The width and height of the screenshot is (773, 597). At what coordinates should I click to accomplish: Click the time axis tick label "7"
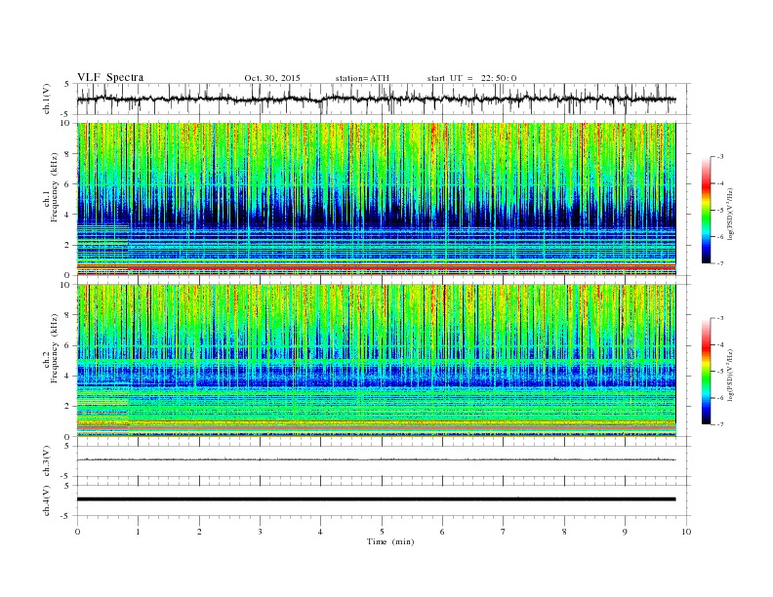pyautogui.click(x=504, y=532)
